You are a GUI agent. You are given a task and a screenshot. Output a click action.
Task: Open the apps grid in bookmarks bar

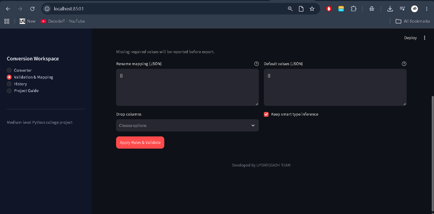click(x=7, y=21)
